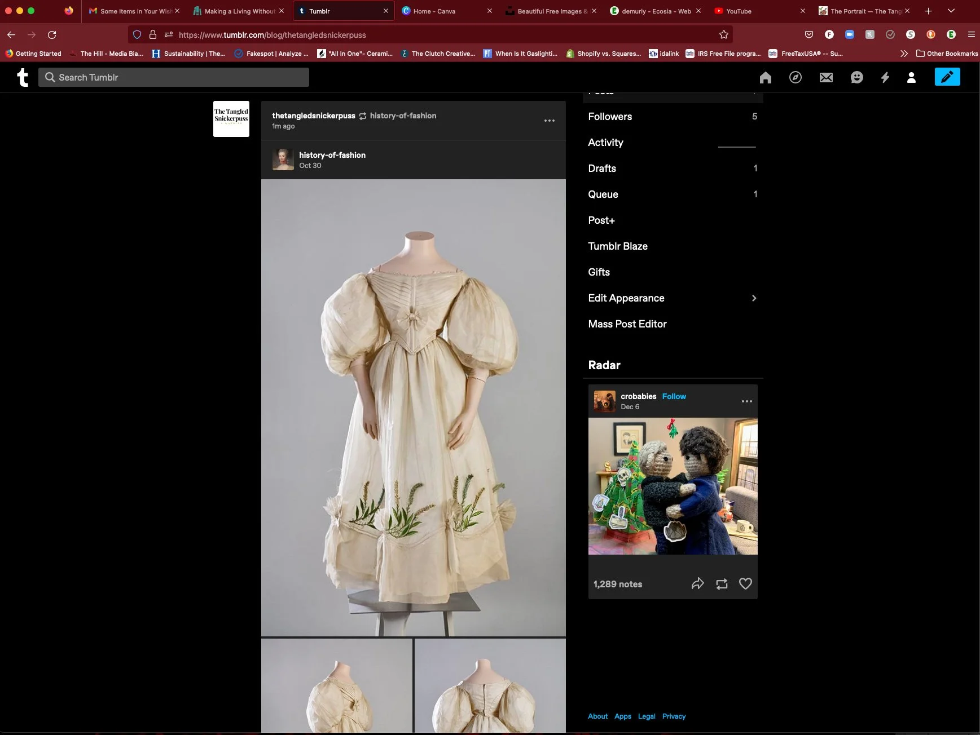Open the Explore compass icon
The image size is (980, 735).
[x=796, y=77]
